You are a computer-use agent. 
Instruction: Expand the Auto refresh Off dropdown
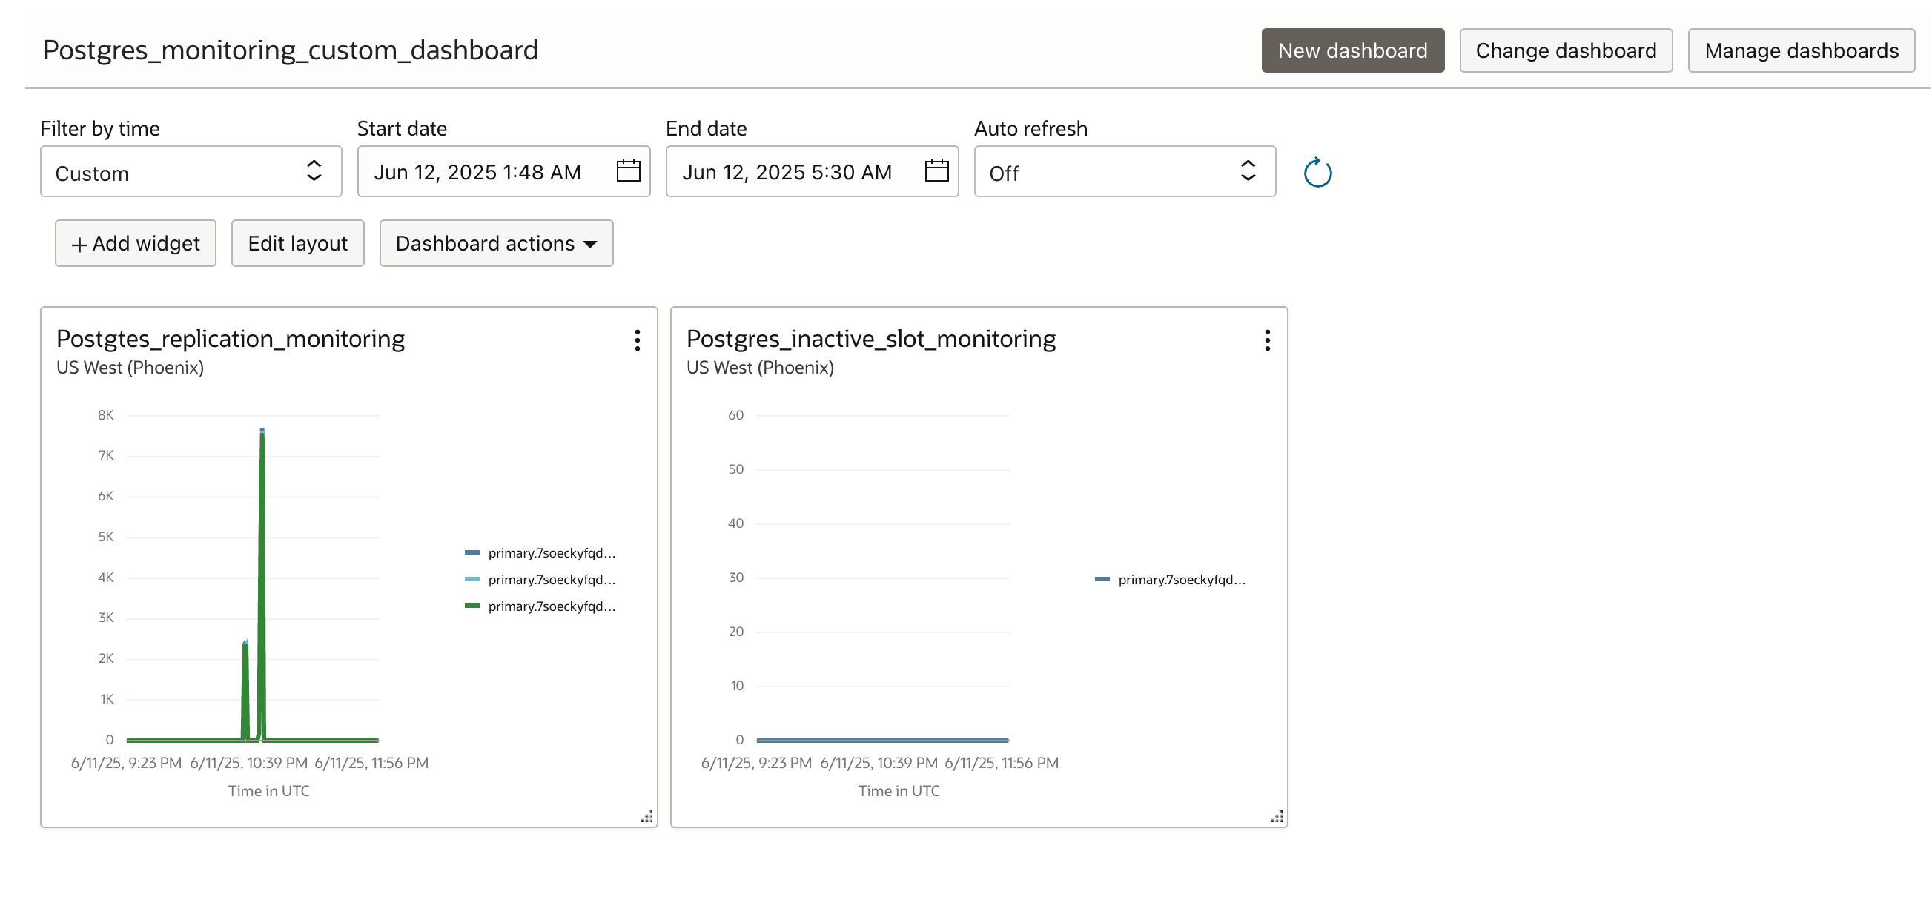pos(1123,173)
